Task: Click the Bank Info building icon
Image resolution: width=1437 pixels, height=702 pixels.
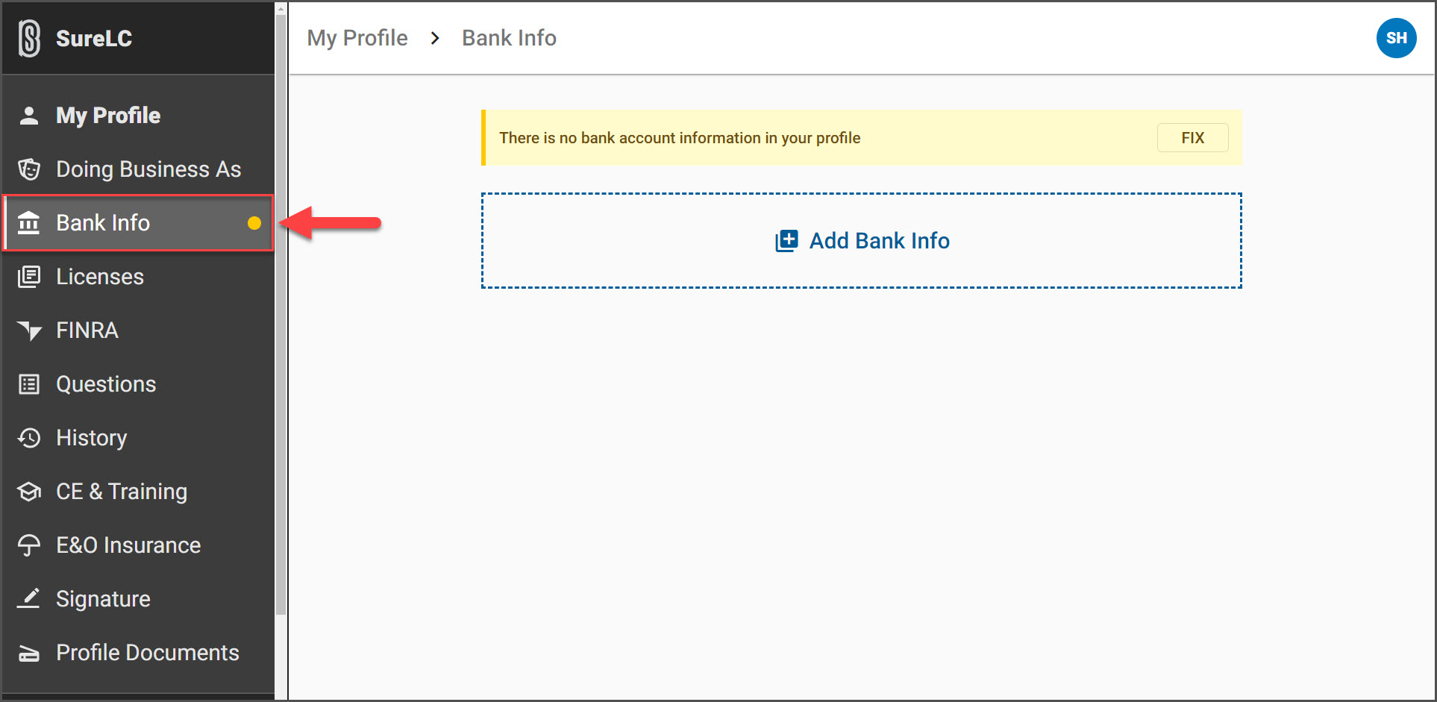Action: pos(29,222)
